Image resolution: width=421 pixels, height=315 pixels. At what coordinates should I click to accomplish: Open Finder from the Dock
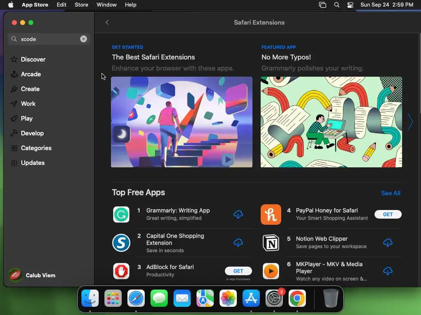(90, 298)
